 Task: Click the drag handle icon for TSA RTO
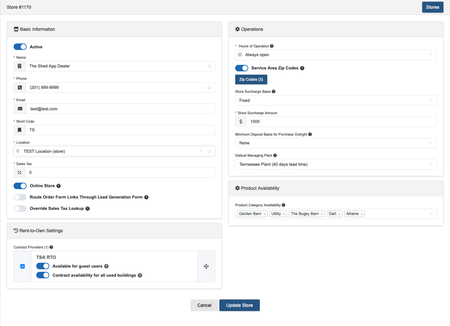click(206, 266)
